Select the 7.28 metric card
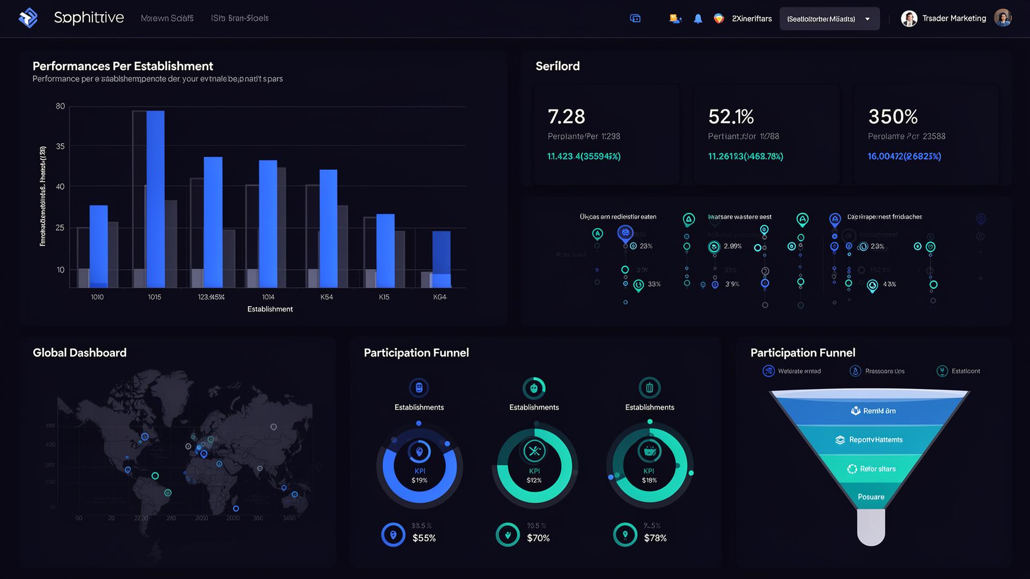This screenshot has height=579, width=1030. coord(606,135)
